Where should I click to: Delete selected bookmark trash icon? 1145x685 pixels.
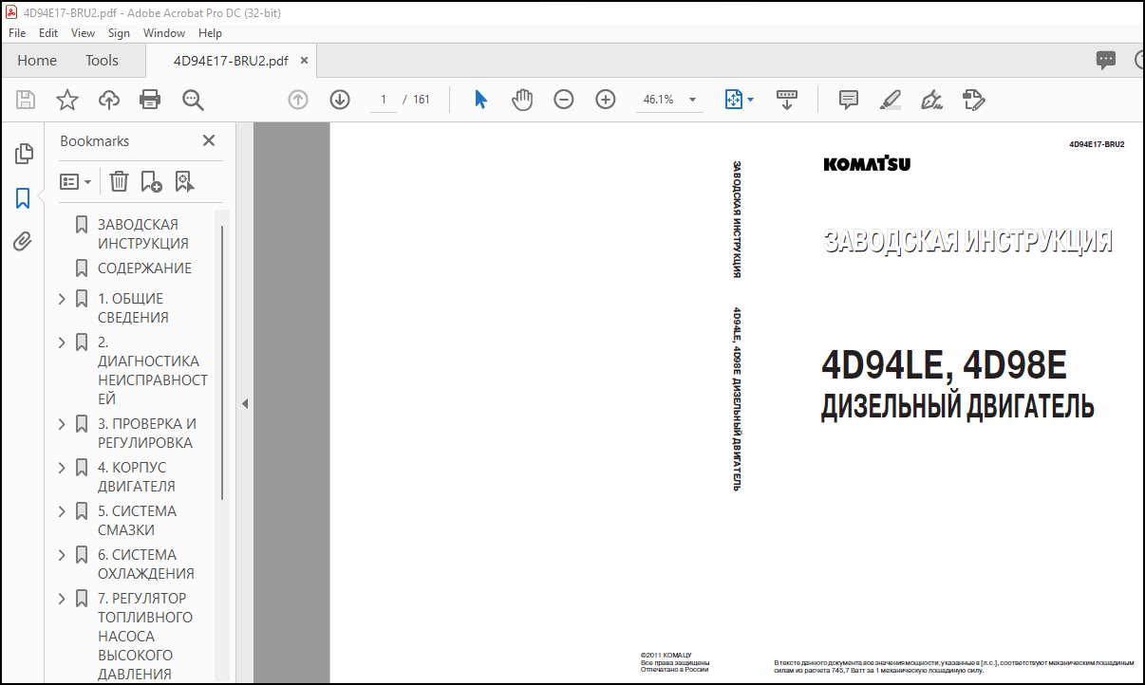tap(119, 181)
